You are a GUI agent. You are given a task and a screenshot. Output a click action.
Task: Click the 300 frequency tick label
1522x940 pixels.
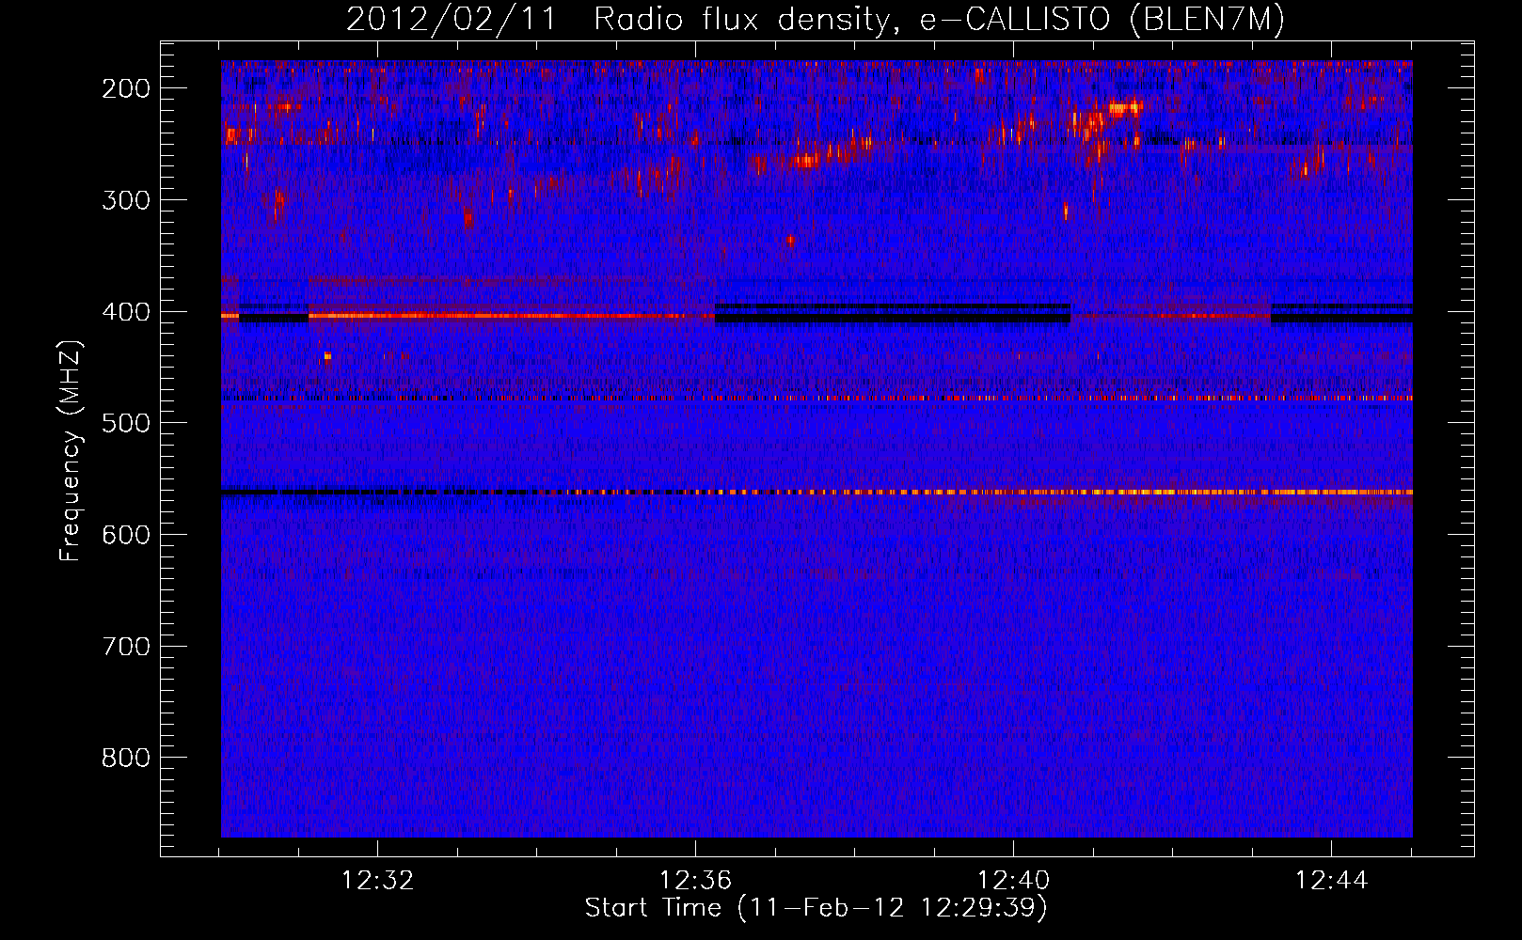(x=126, y=200)
